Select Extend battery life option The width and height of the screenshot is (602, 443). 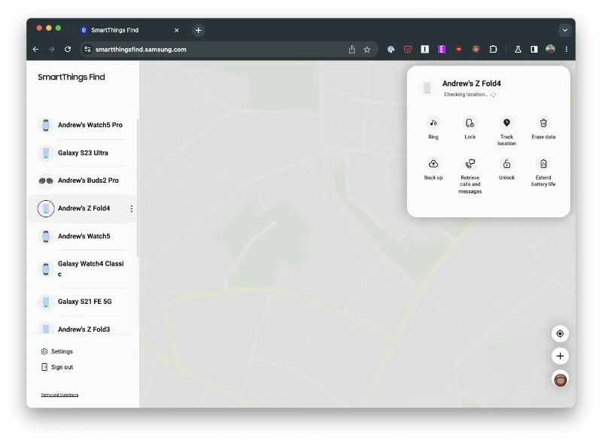543,163
